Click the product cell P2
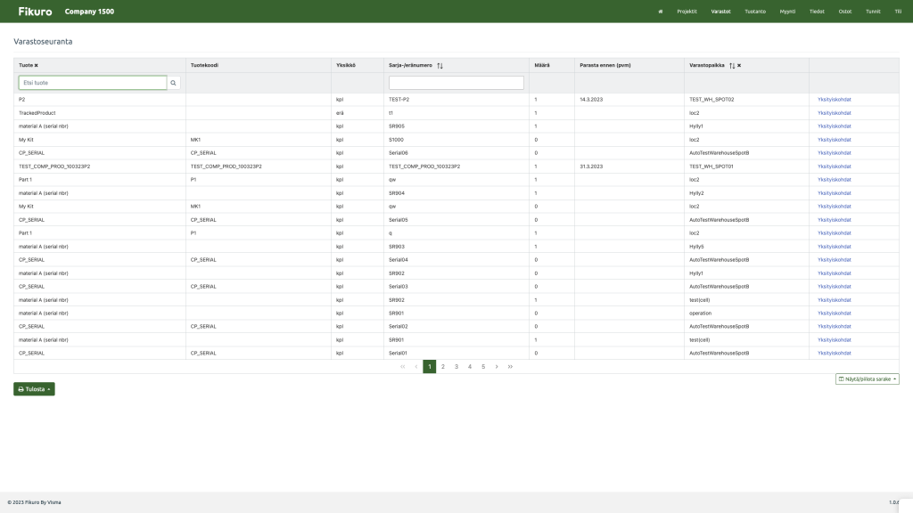 coord(22,100)
